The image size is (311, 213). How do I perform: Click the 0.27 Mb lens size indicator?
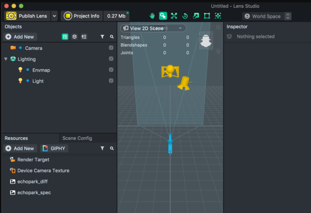(117, 16)
